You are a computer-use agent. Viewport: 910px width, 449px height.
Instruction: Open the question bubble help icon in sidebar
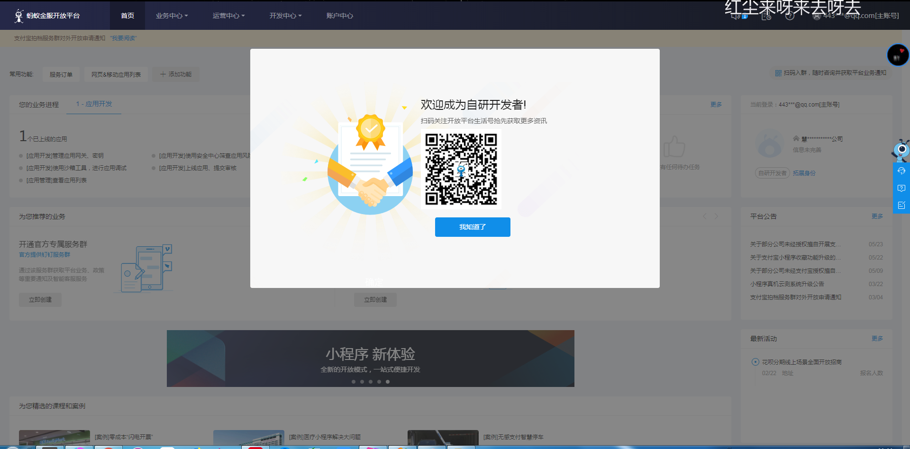click(901, 188)
